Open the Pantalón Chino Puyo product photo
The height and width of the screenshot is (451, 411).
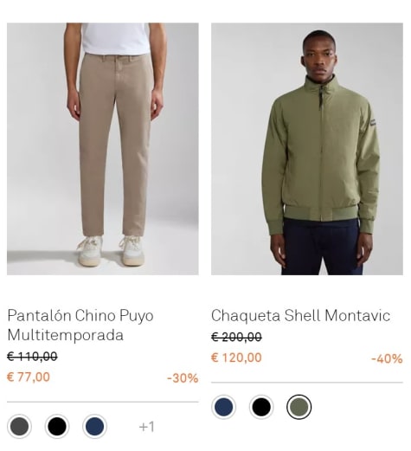[x=103, y=149]
